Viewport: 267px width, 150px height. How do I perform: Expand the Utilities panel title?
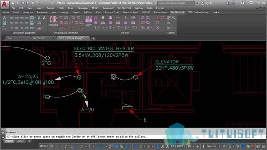tap(171, 32)
